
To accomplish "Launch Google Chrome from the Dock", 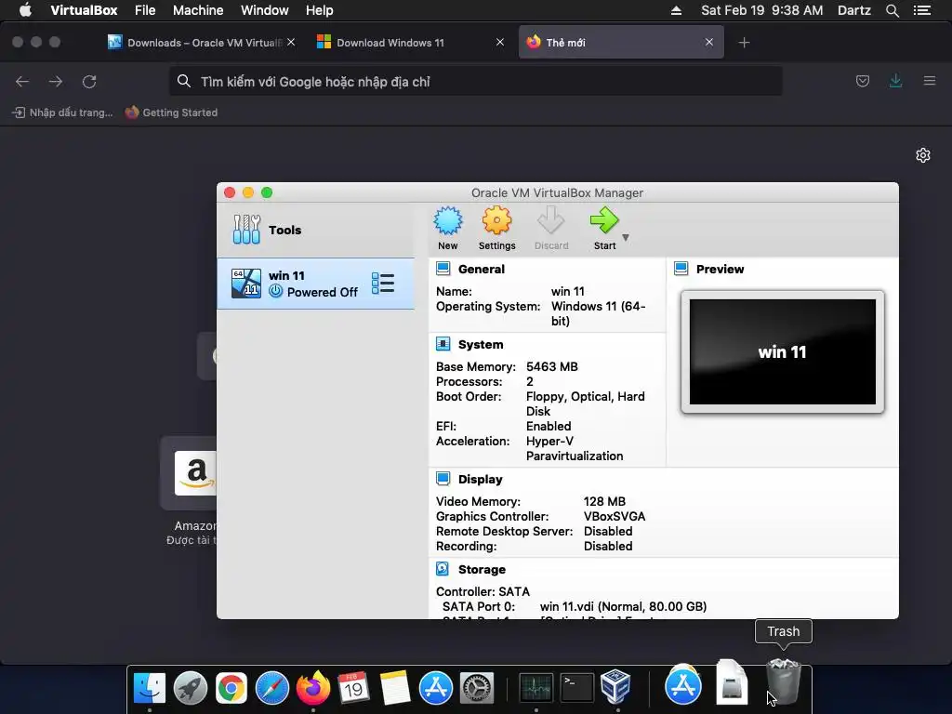I will [231, 688].
